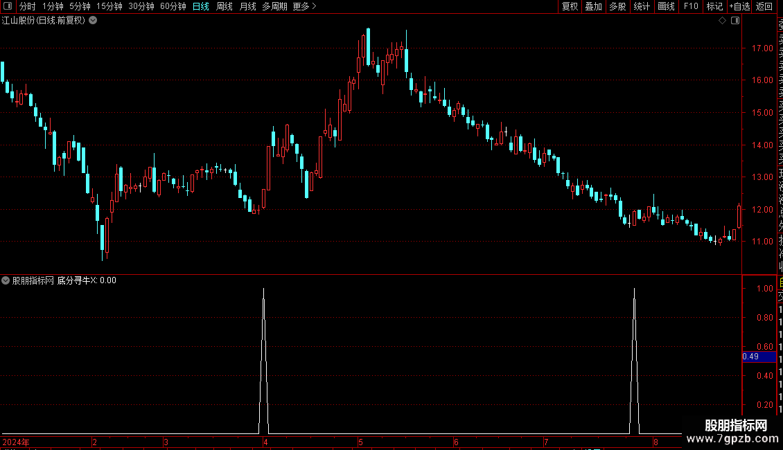Click the first indicator spike at April
This screenshot has height=450, width=783.
point(264,361)
